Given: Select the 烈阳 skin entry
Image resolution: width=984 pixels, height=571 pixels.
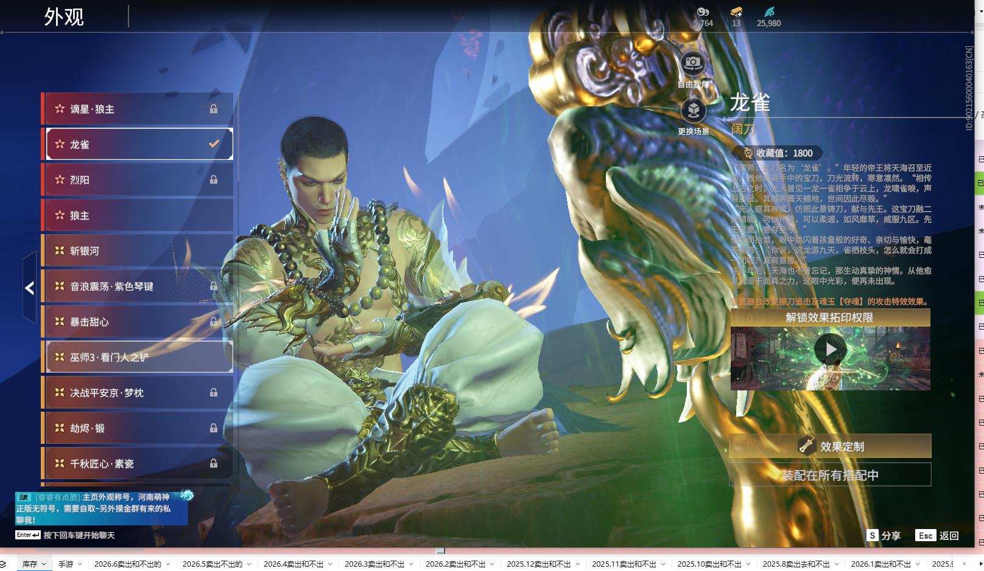Looking at the screenshot, I should point(138,179).
